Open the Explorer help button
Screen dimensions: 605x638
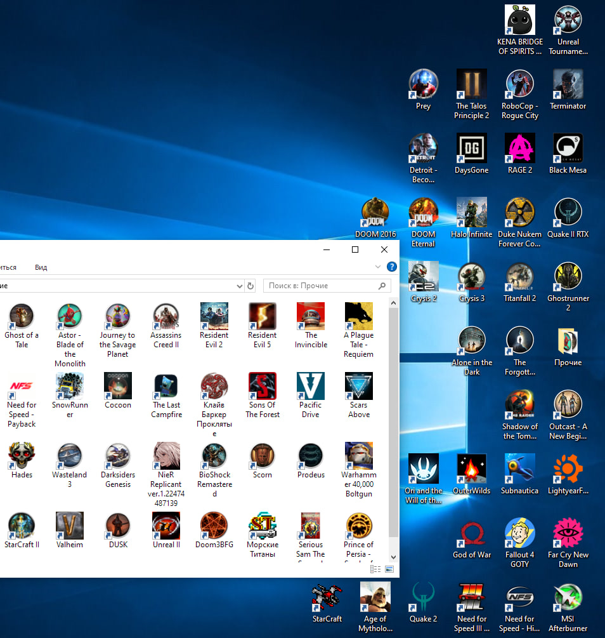point(391,267)
